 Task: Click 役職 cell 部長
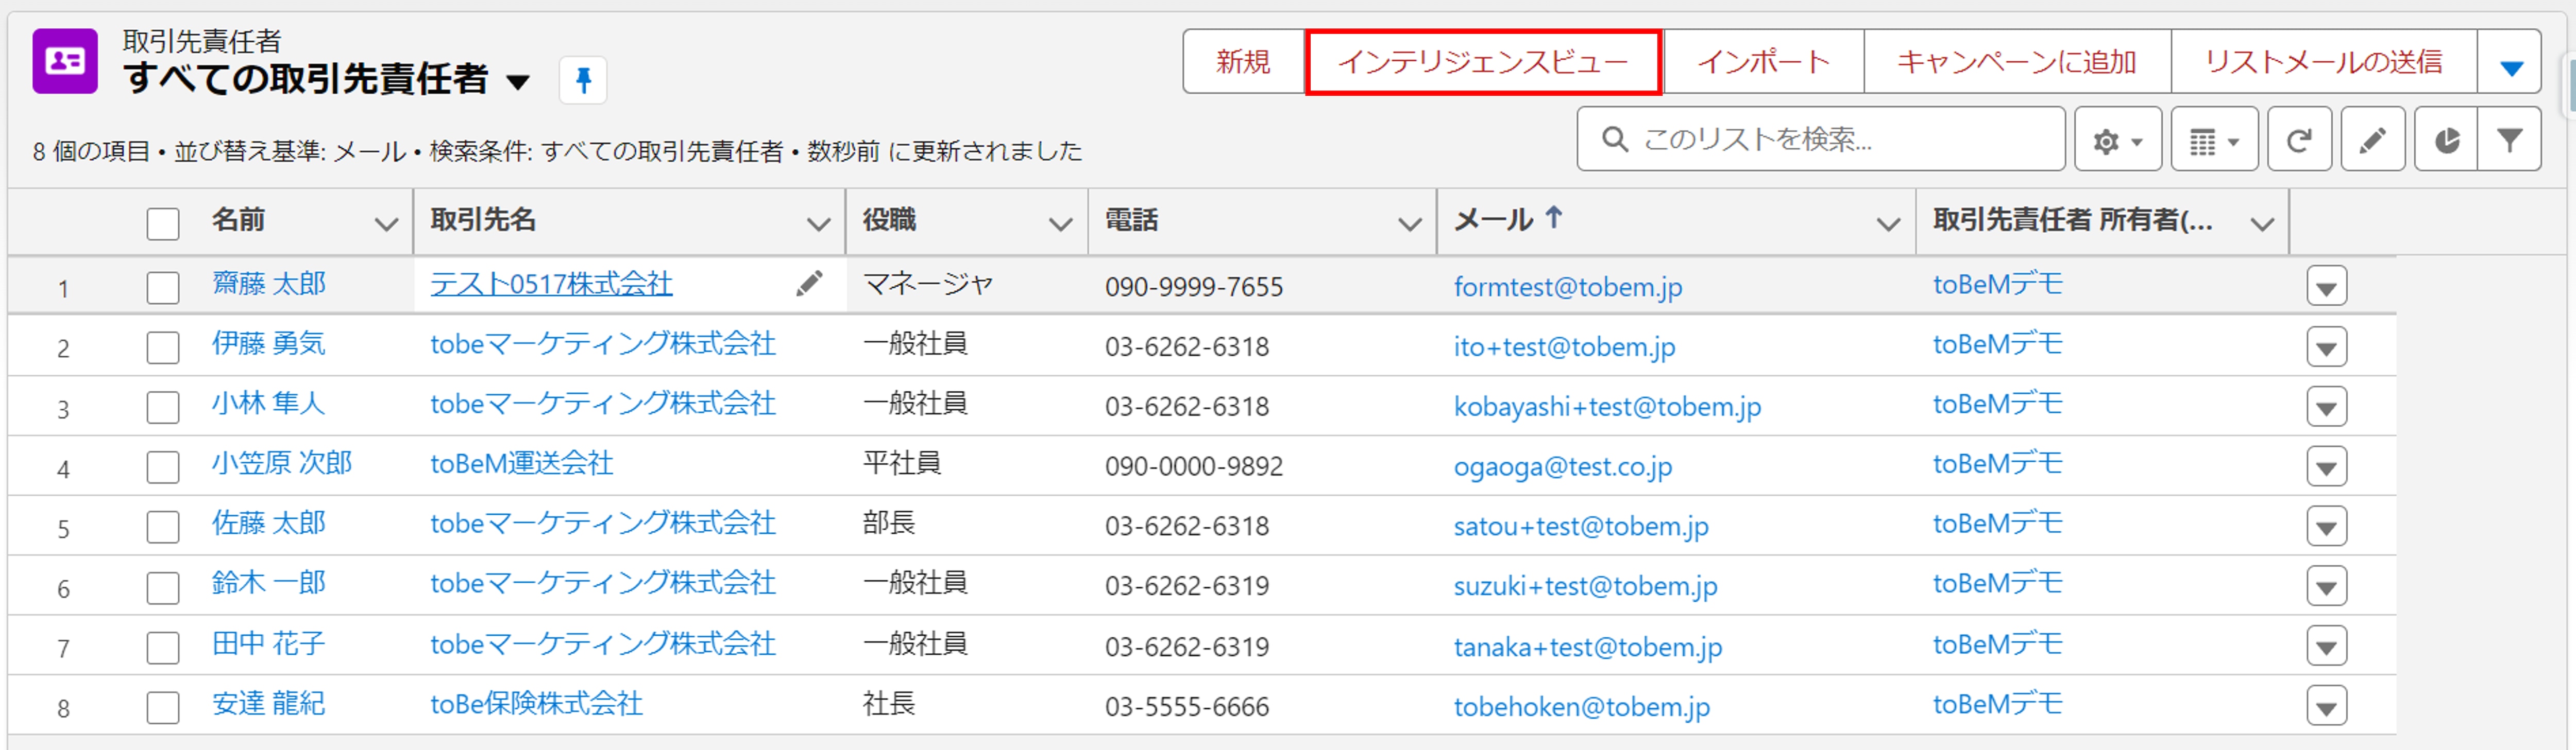tap(889, 525)
